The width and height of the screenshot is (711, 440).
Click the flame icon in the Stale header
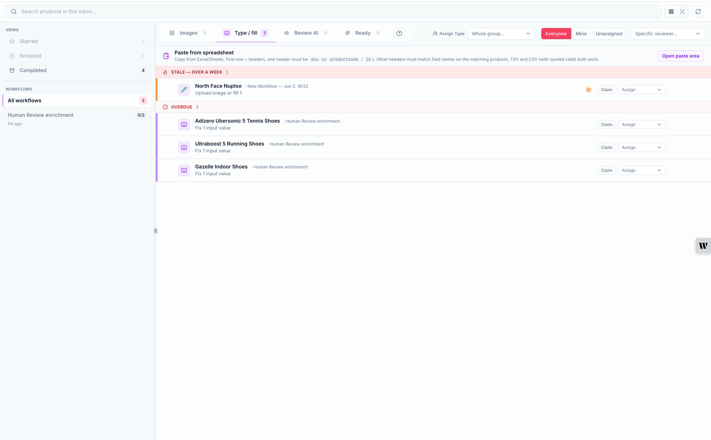pyautogui.click(x=165, y=72)
